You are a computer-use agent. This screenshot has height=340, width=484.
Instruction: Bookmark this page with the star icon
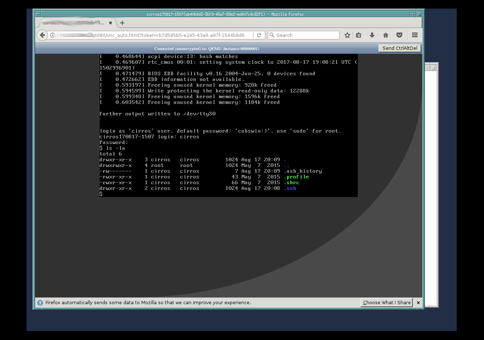(347, 35)
